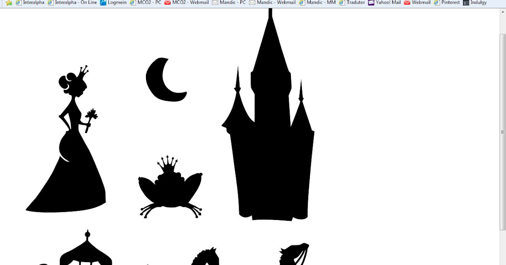Open the plain Webmail bookmark beside Pinterest
The image size is (506, 265).
point(417,3)
